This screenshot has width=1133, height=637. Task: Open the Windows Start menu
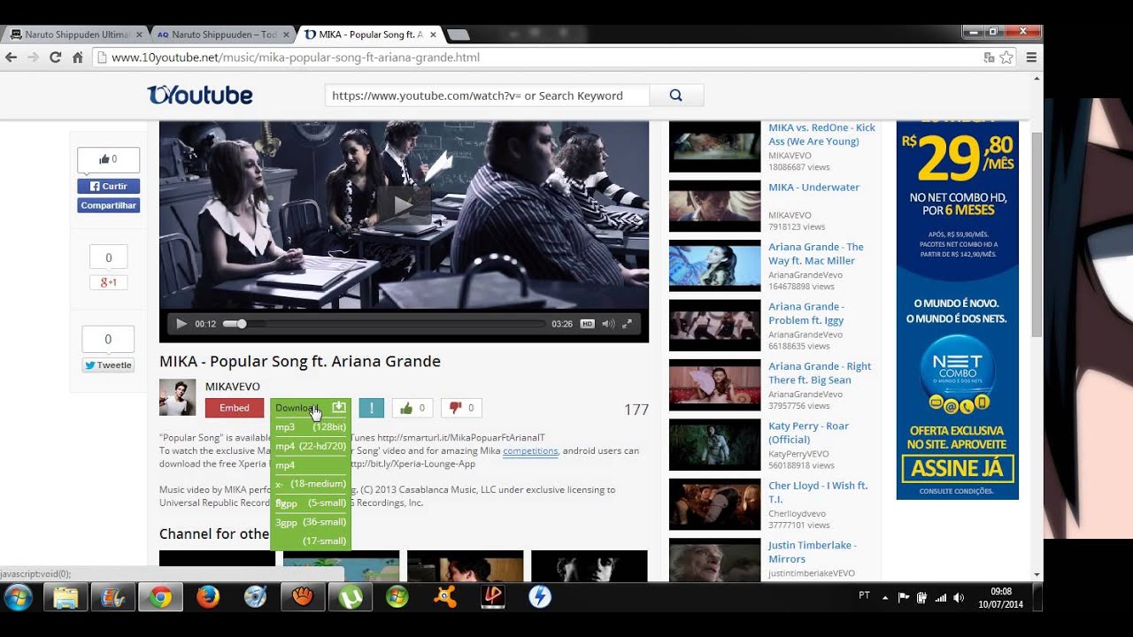coord(18,597)
